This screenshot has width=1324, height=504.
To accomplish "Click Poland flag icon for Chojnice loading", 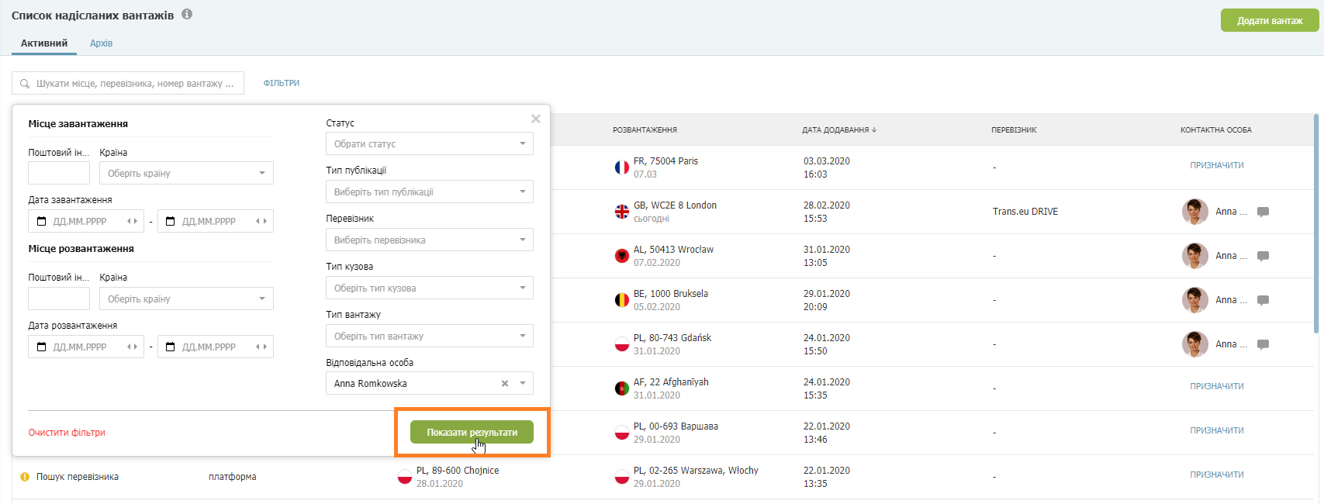I will click(404, 477).
